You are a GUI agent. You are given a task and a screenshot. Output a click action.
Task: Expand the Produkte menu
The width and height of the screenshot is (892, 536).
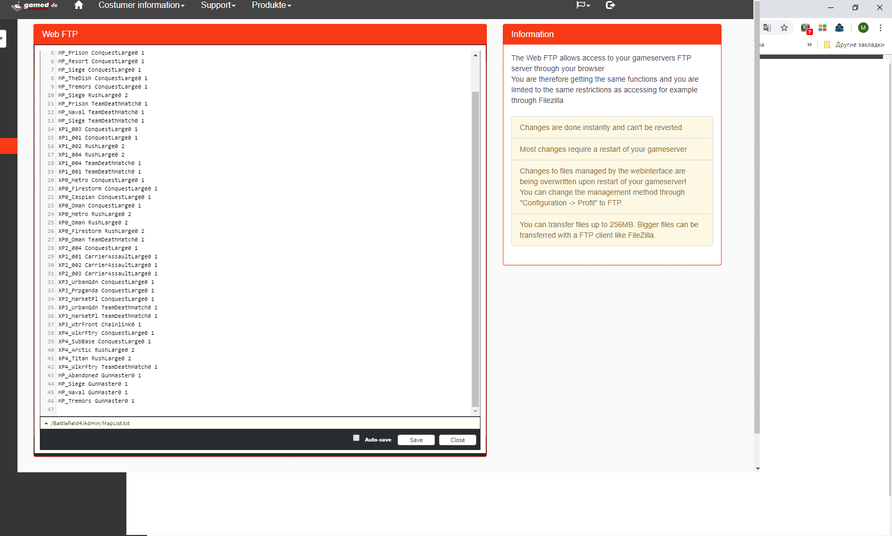tap(271, 5)
